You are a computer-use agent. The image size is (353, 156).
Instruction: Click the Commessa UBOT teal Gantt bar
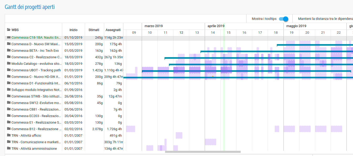(246, 71)
